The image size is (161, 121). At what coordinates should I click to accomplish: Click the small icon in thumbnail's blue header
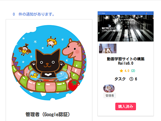pos(146,13)
